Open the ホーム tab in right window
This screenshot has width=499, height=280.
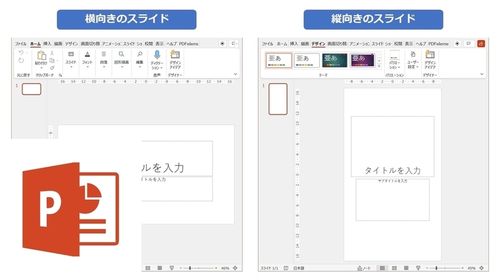pos(282,44)
